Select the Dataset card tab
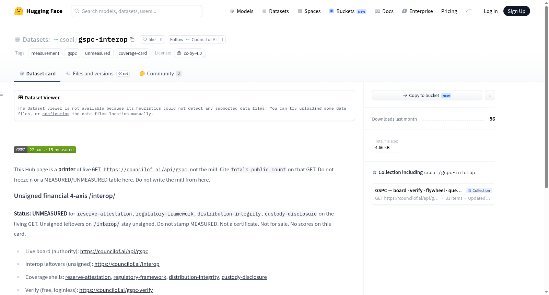 [37, 74]
